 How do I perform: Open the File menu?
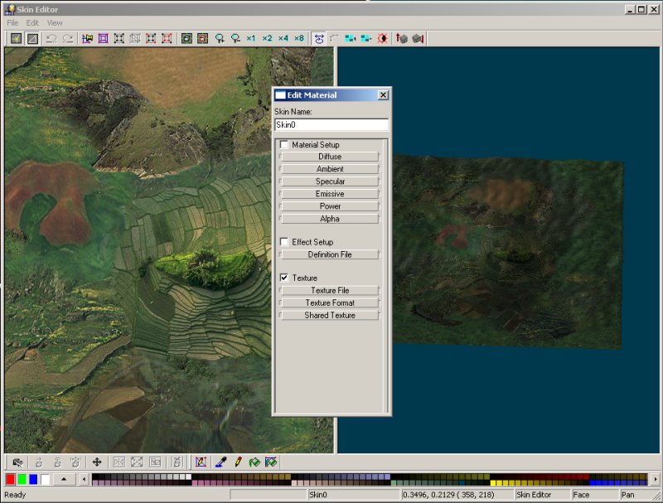[x=12, y=22]
